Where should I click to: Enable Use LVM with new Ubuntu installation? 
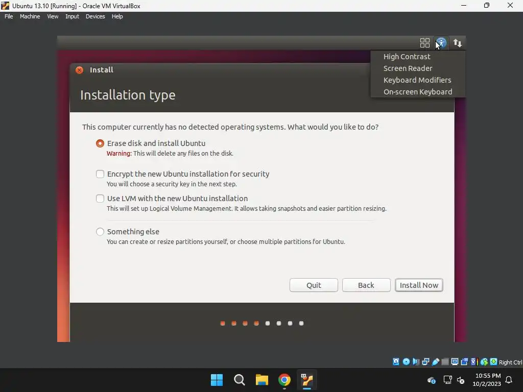coord(100,199)
